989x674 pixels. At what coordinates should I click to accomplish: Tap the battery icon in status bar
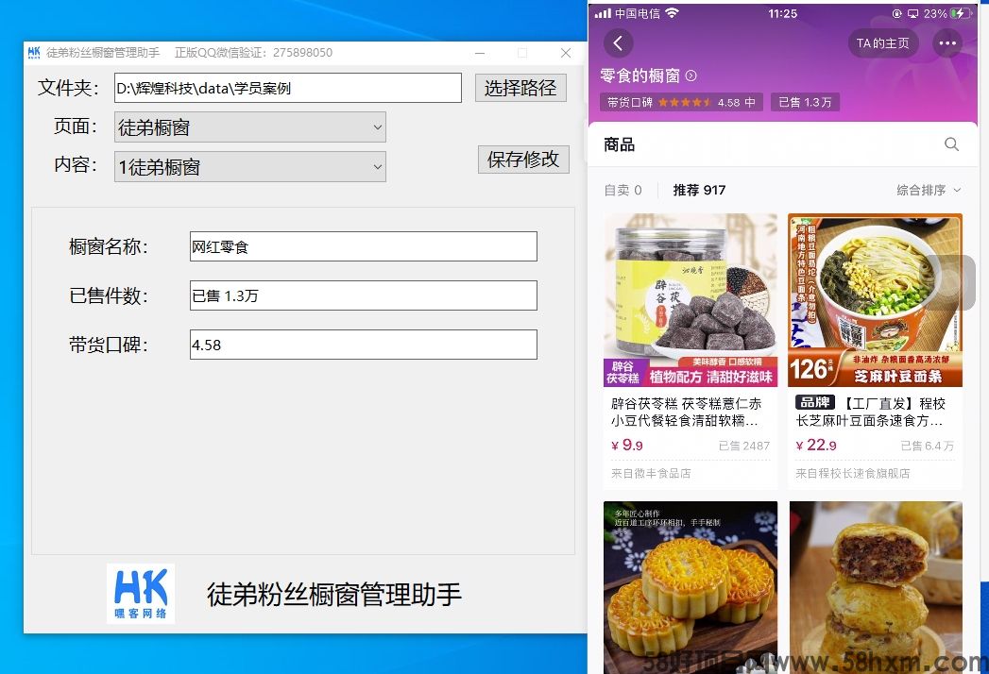point(961,13)
